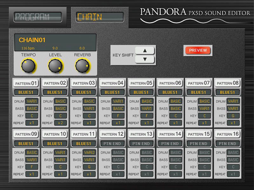Select the PATTERN 15 header button

199,134
